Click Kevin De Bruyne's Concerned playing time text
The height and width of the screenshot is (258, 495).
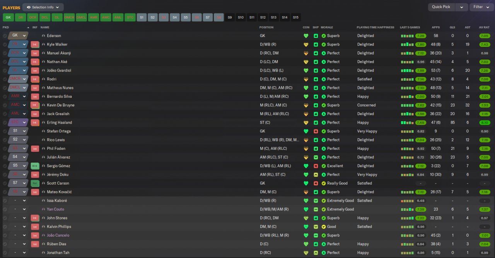(x=366, y=105)
